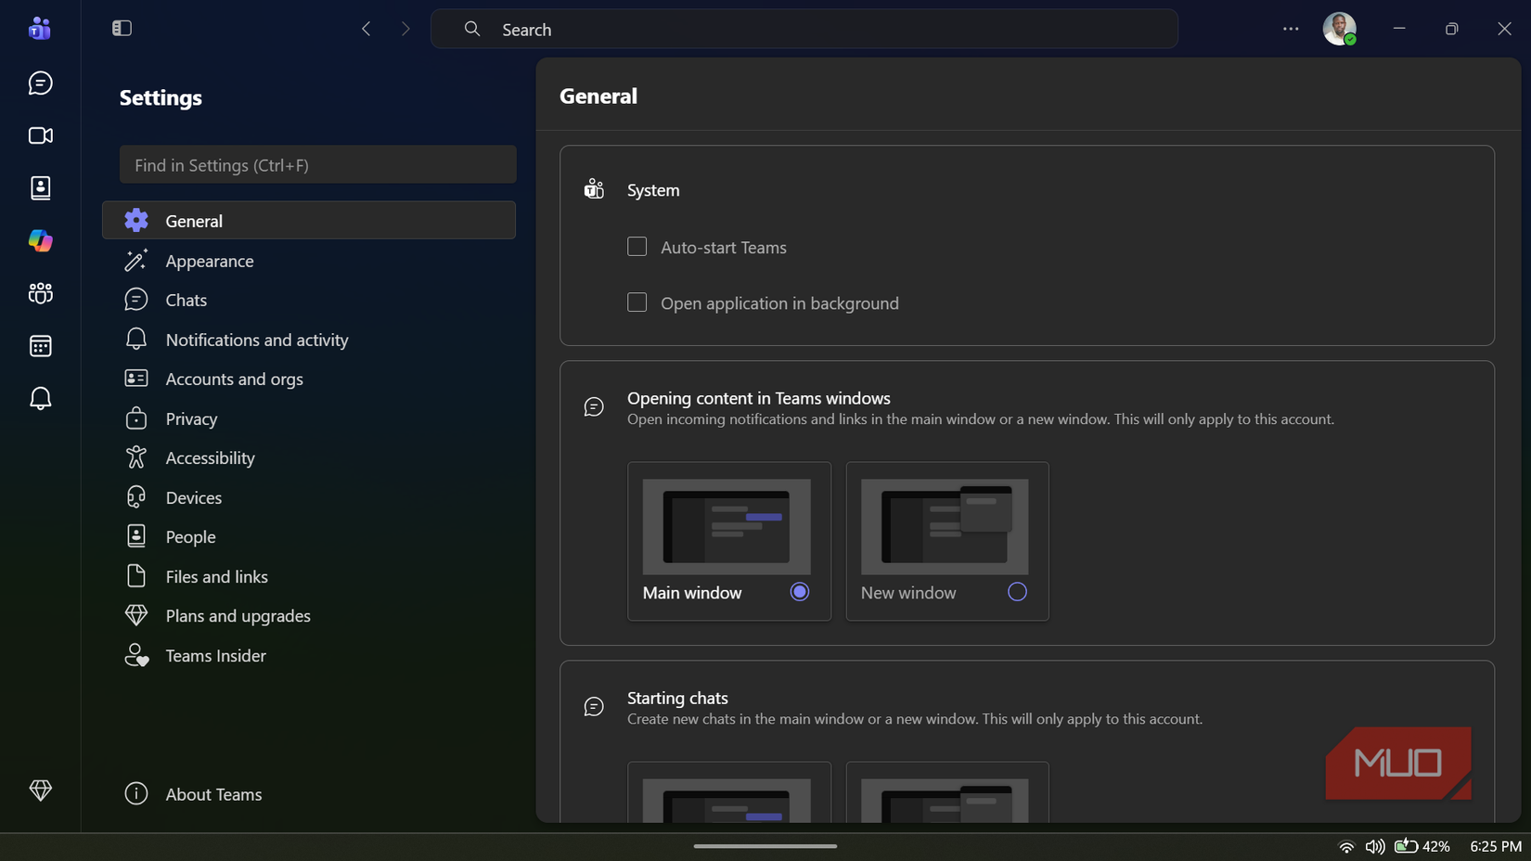Open Communities icon in left rail
The height and width of the screenshot is (861, 1531).
40,293
